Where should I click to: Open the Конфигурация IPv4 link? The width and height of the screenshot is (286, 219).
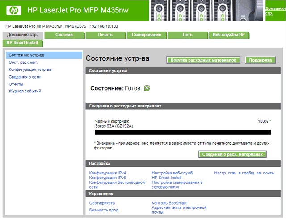point(107,173)
